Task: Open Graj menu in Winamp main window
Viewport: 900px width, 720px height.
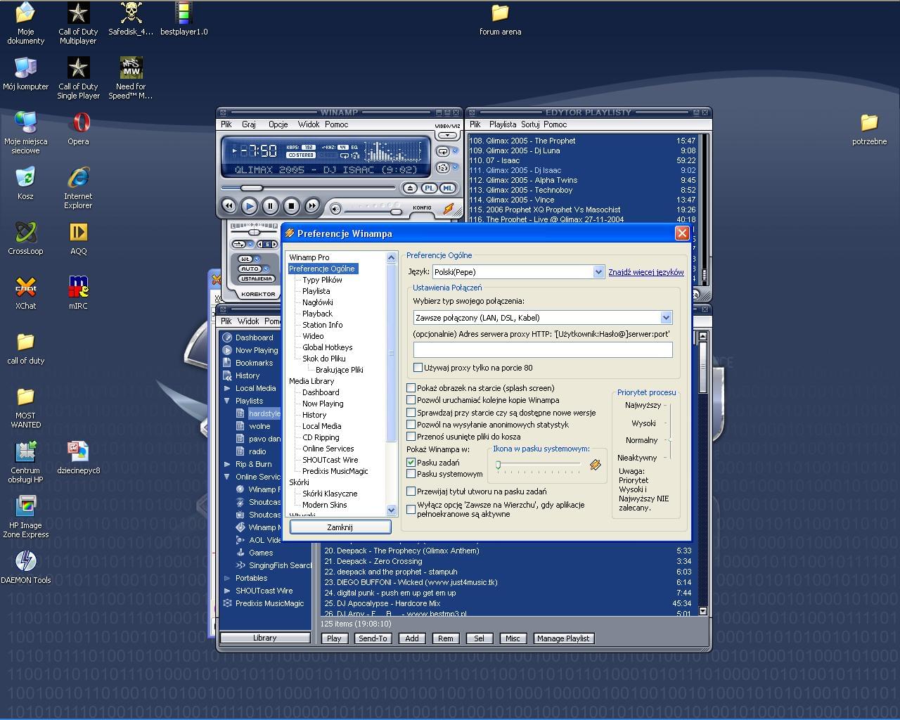Action: (x=249, y=124)
